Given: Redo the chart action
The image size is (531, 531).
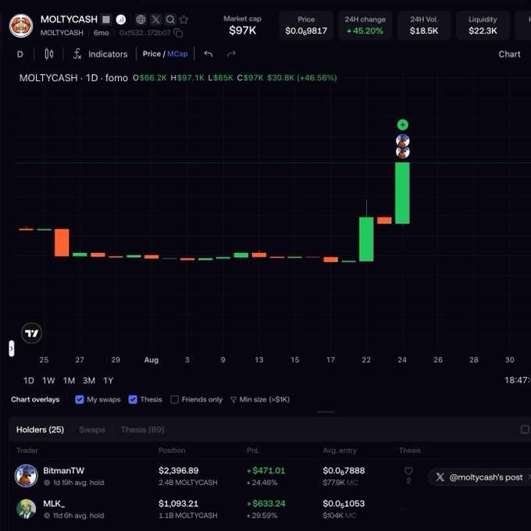Looking at the screenshot, I should tap(231, 54).
